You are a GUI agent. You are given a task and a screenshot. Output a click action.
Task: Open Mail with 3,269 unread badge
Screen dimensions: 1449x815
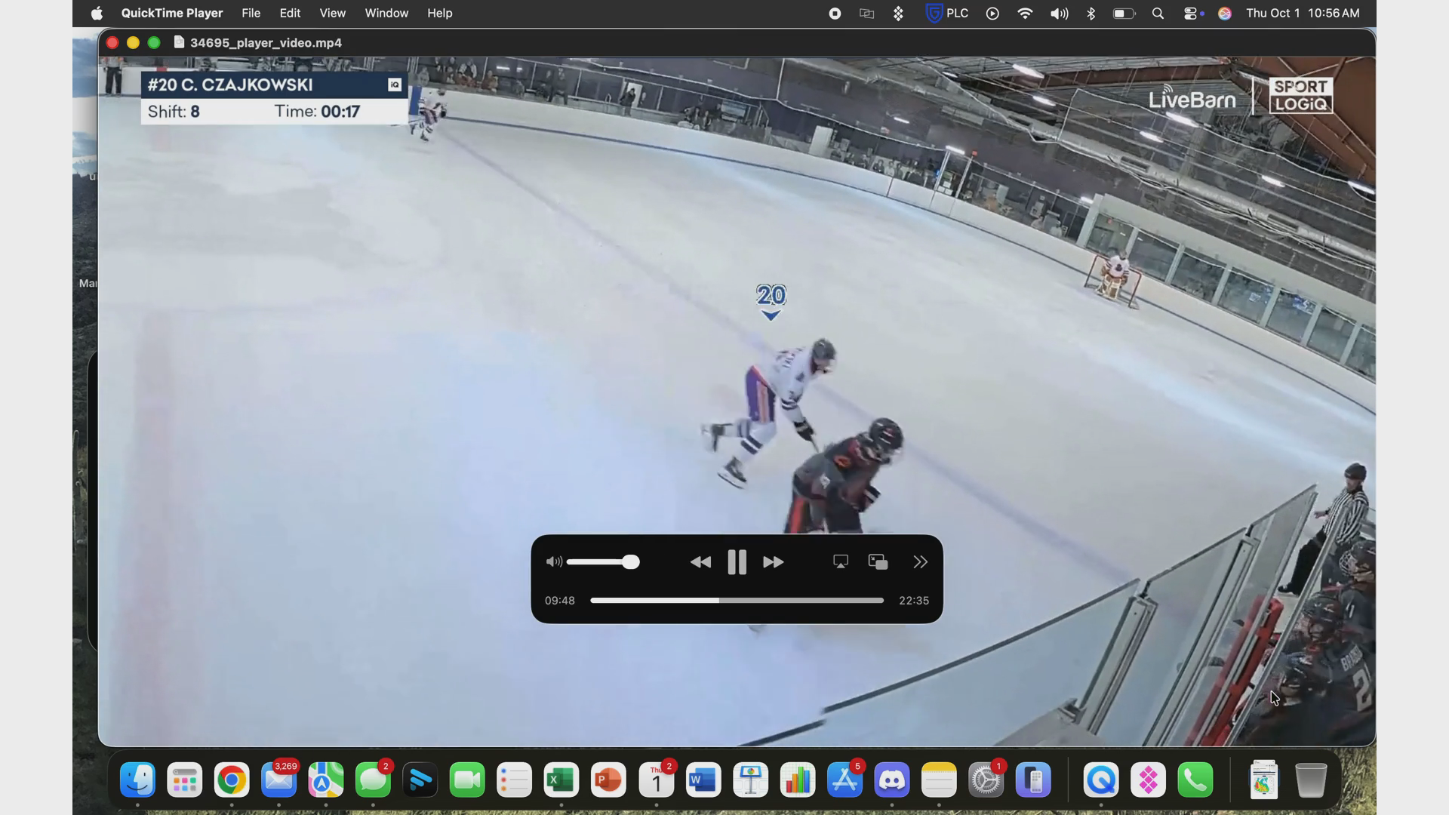[278, 780]
